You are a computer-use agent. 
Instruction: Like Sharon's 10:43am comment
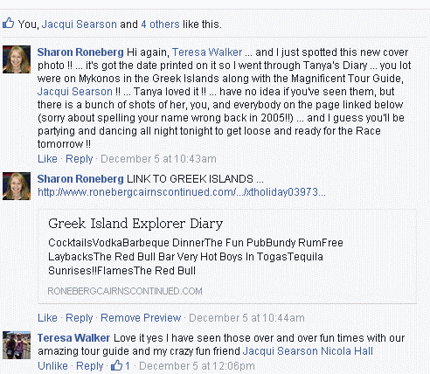tap(47, 159)
